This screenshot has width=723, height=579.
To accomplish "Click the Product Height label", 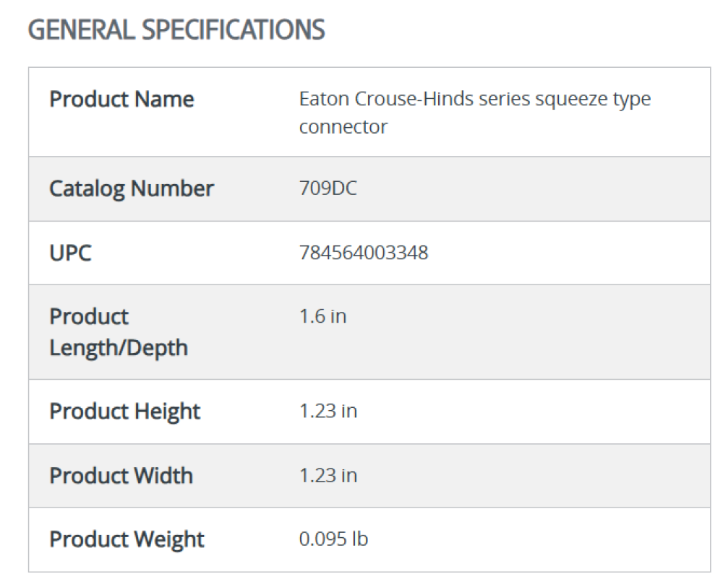I will [x=124, y=411].
